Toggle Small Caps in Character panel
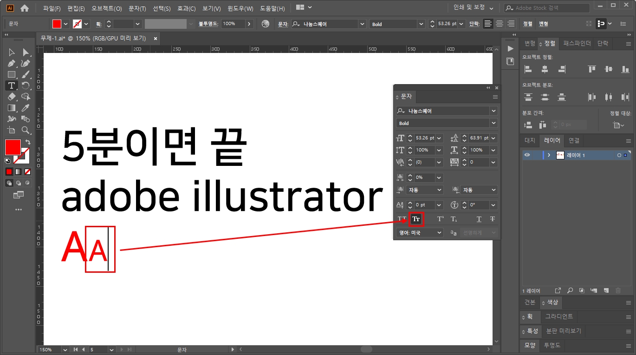636x355 pixels. coord(416,219)
